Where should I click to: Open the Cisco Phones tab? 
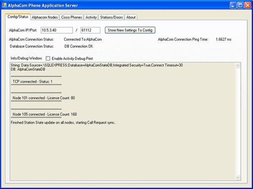pos(72,17)
